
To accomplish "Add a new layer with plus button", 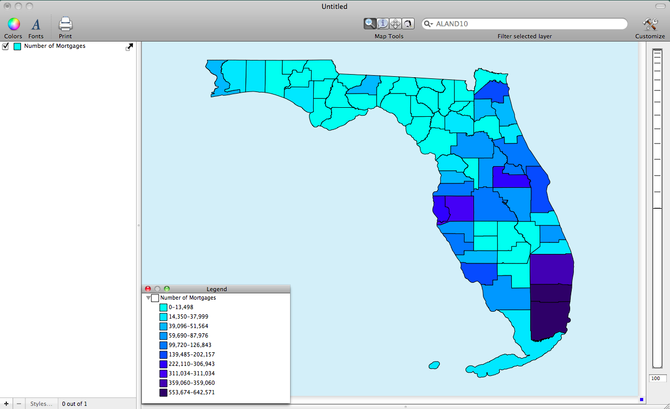I will pyautogui.click(x=6, y=404).
